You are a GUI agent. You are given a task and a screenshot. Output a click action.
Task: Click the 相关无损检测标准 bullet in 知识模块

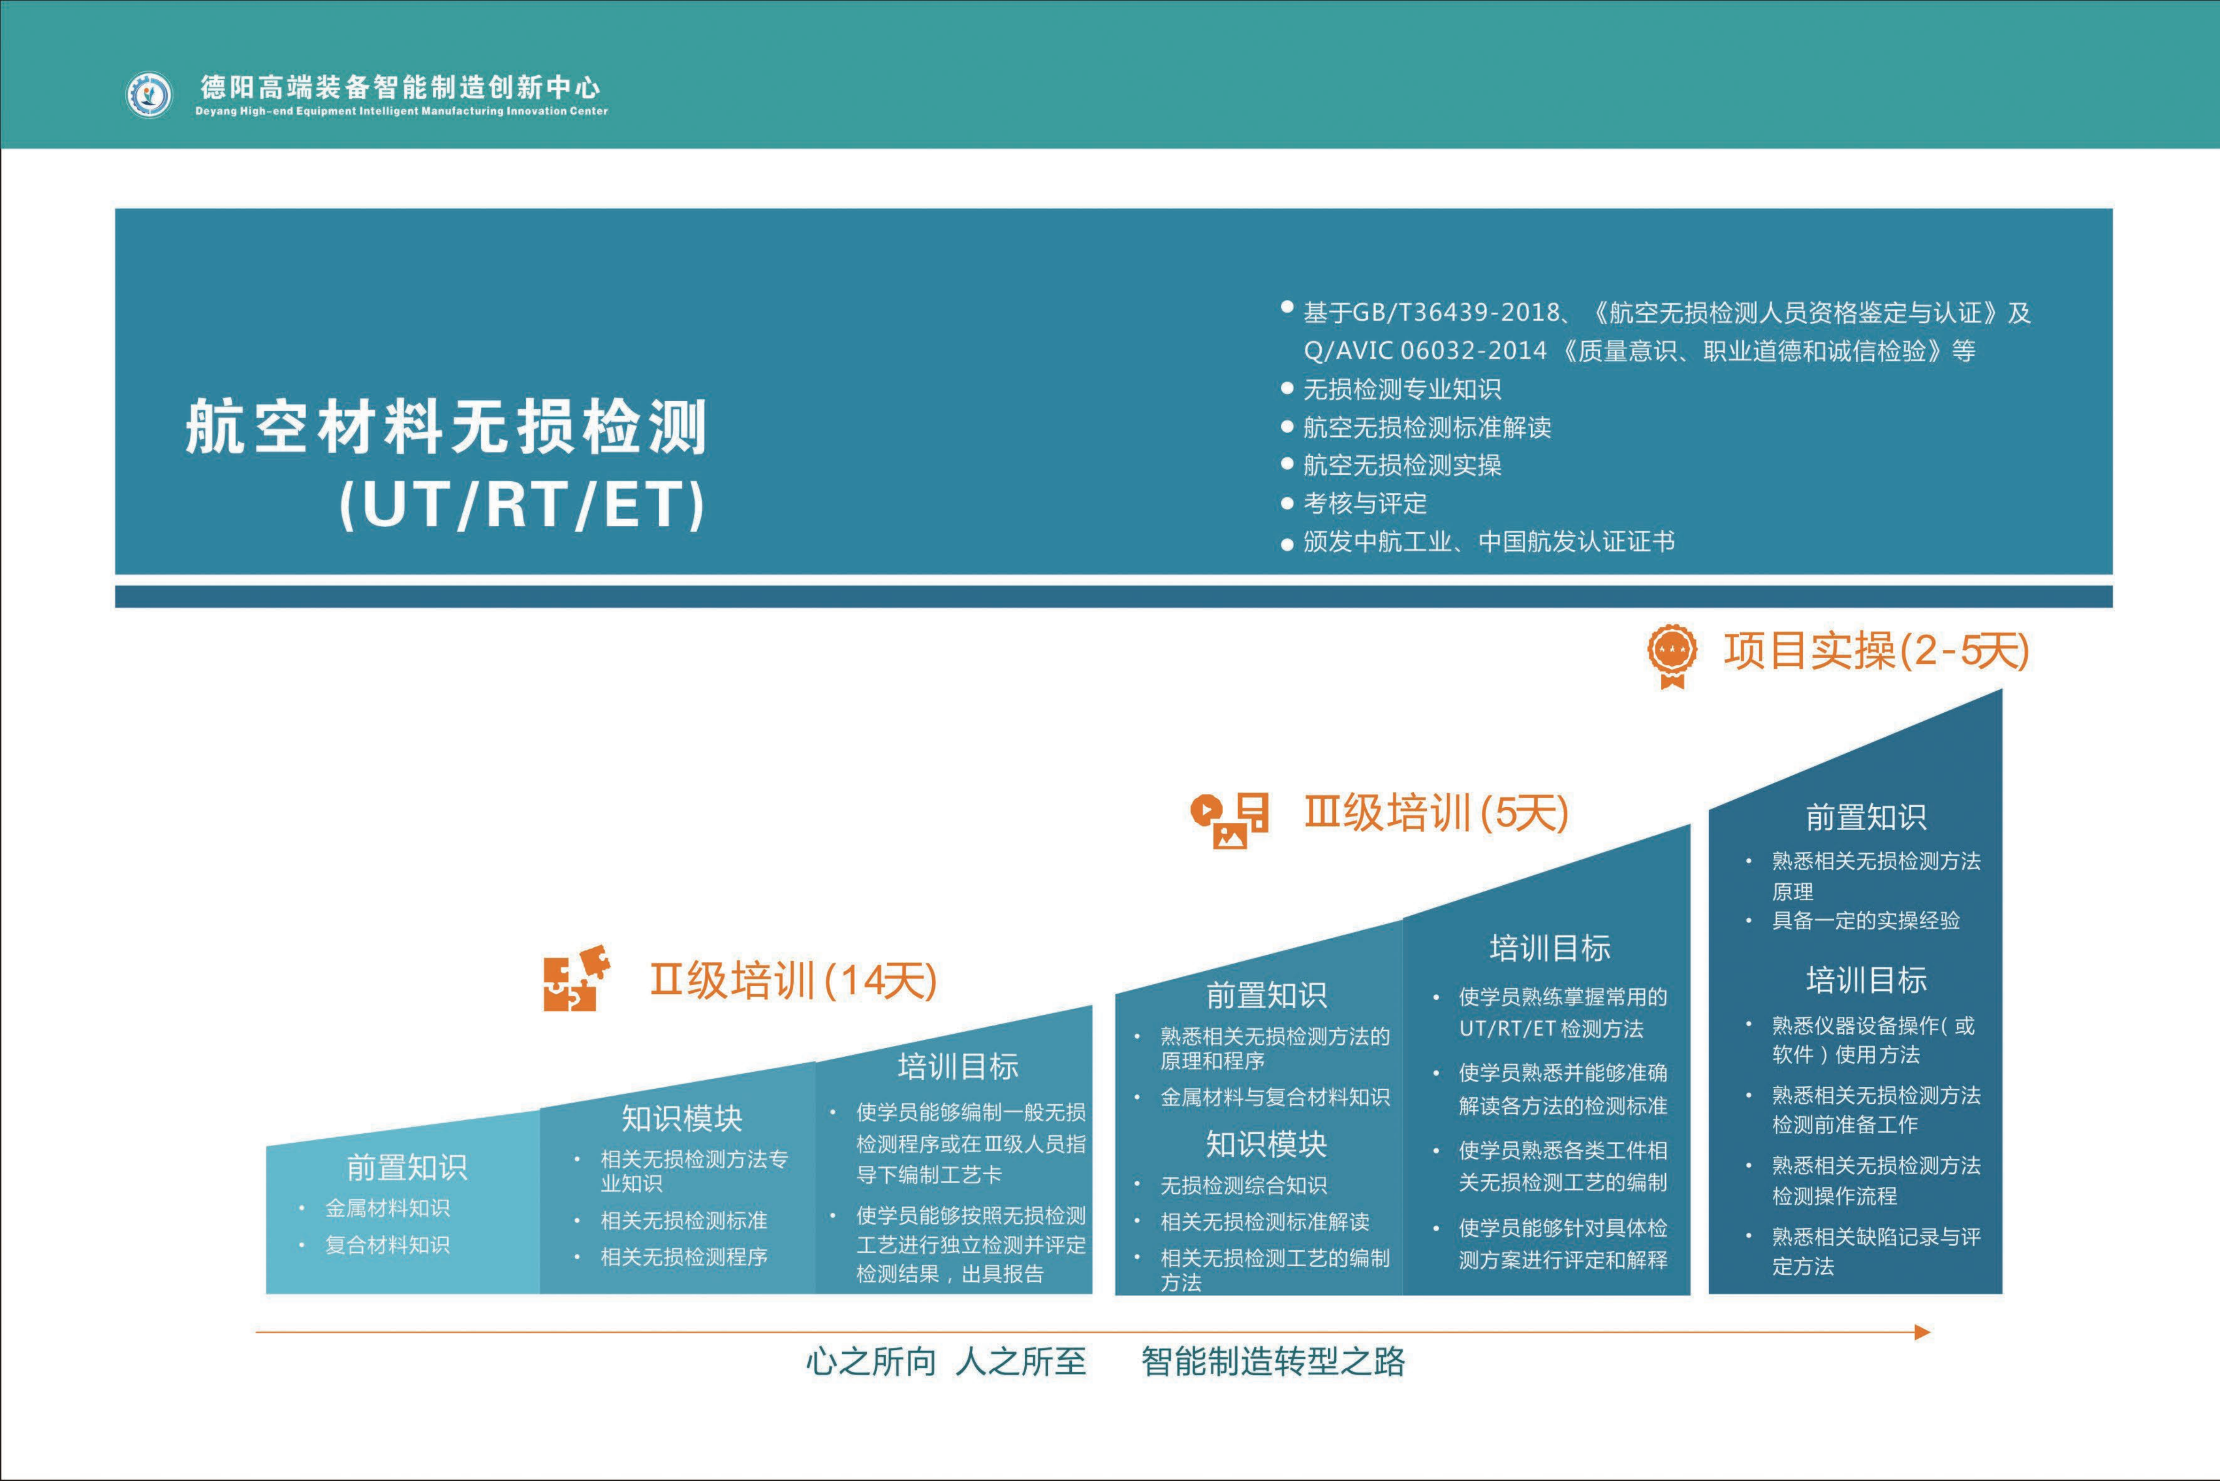click(684, 1220)
